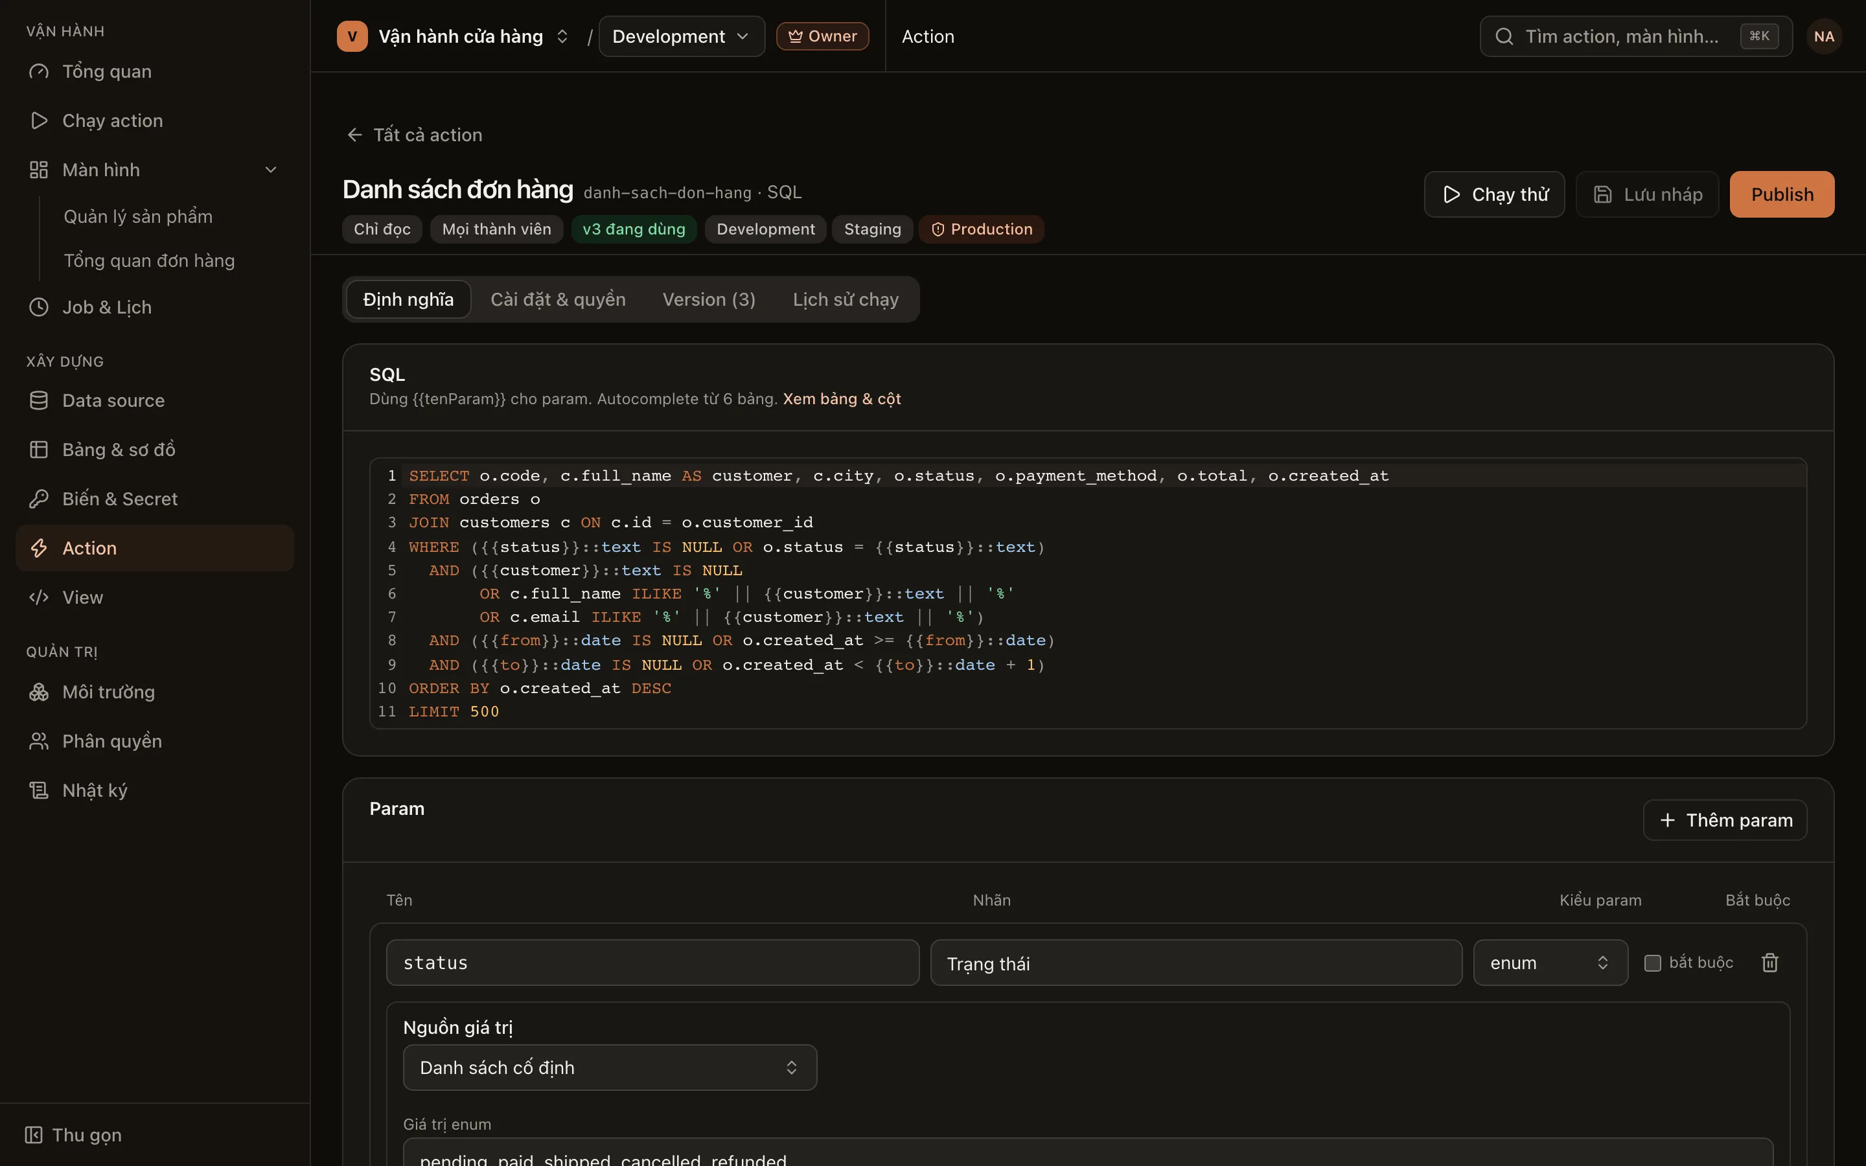
Task: Click the NA user avatar
Action: 1824,36
